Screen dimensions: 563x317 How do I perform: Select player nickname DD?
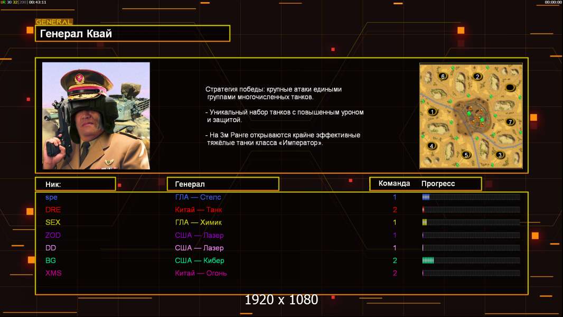point(51,248)
